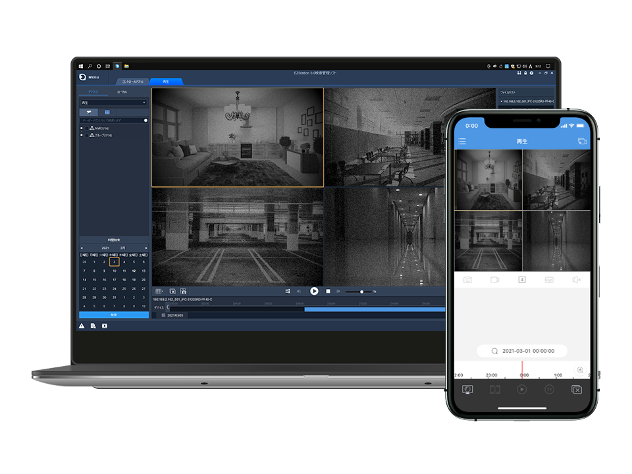This screenshot has height=474, width=632.
Task: Select the parking garage camera feed on the laptop
Action: pyautogui.click(x=238, y=237)
